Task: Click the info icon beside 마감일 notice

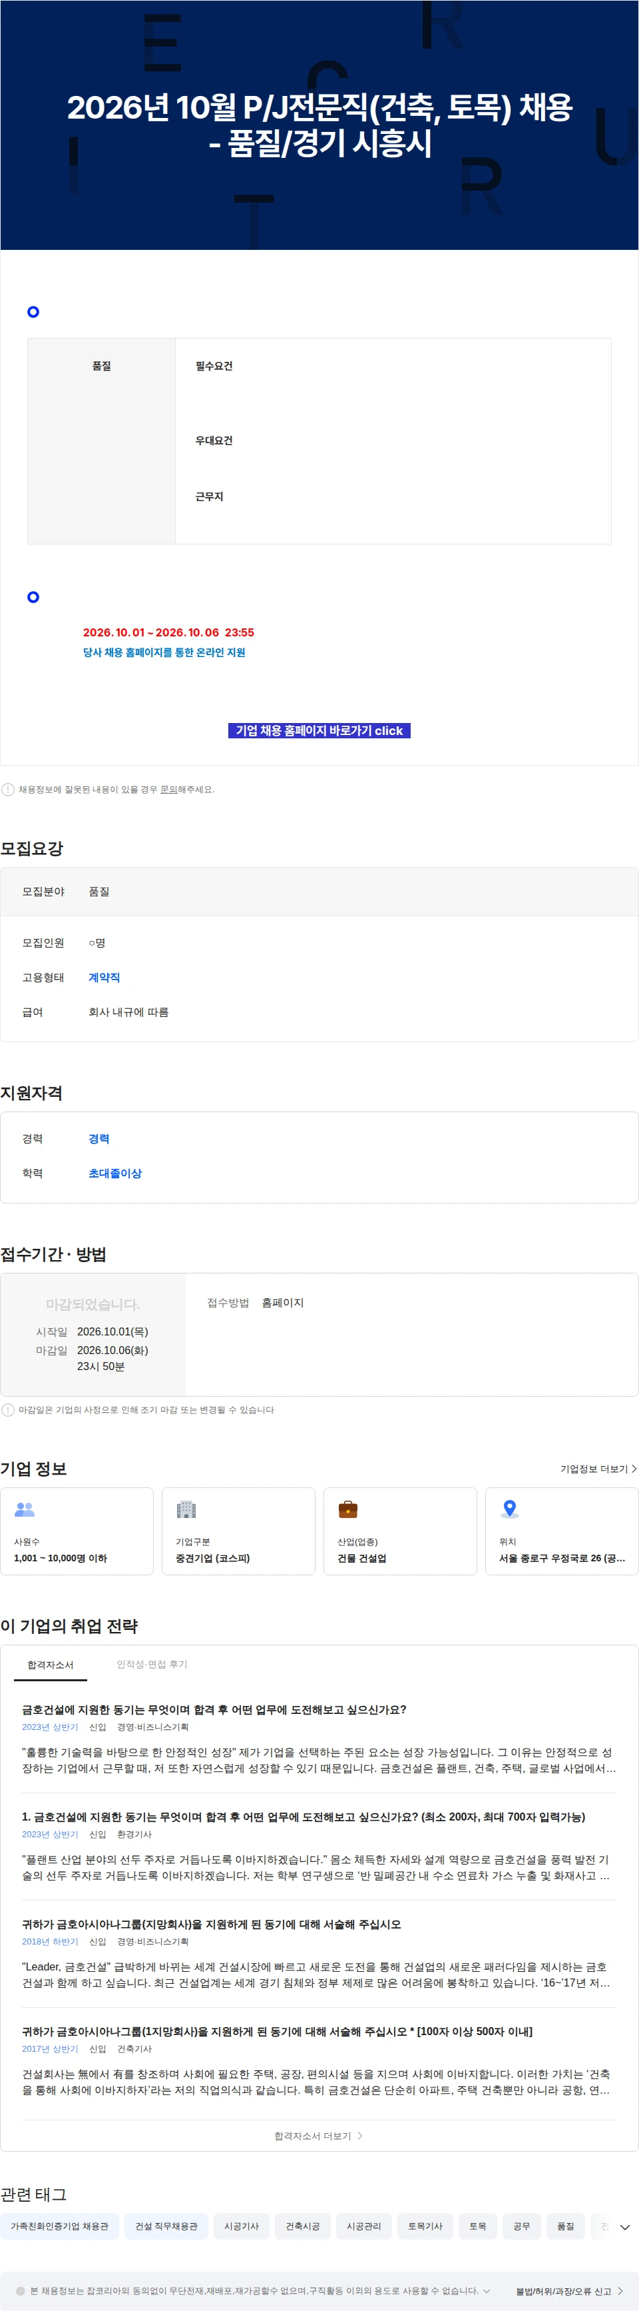Action: tap(8, 1409)
